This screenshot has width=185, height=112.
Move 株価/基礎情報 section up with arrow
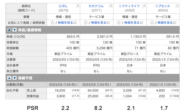pyautogui.click(x=9, y=30)
